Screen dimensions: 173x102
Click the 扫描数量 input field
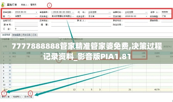(x=14, y=39)
